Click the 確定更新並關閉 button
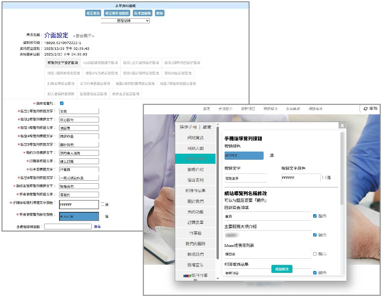Screen dimensions: 383x298 117,13
